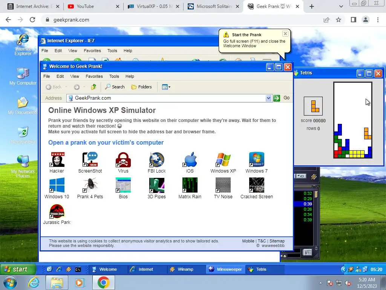Open the Views dropdown in toolbar
386x290 pixels.
[x=166, y=87]
